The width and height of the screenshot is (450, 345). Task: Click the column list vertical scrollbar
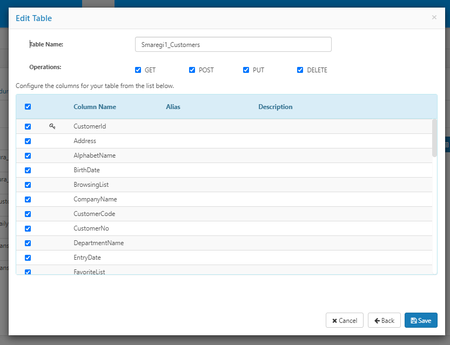click(434, 138)
